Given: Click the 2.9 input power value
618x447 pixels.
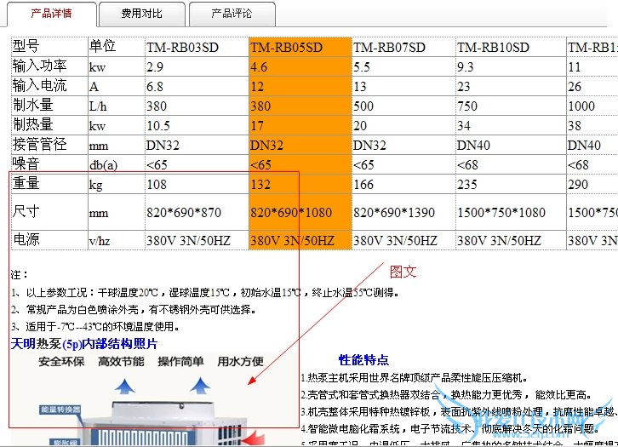Looking at the screenshot, I should [155, 67].
